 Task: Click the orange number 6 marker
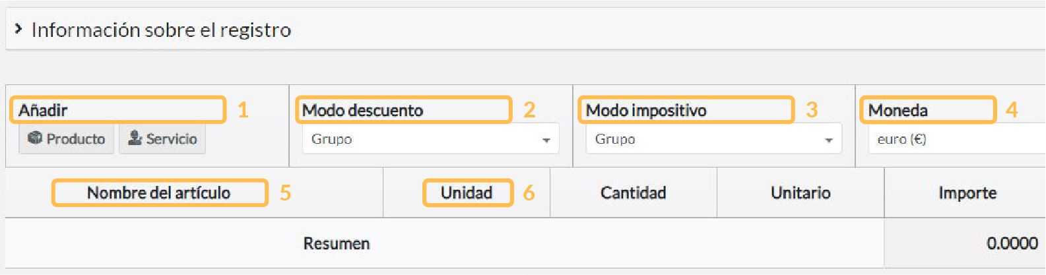(x=529, y=193)
